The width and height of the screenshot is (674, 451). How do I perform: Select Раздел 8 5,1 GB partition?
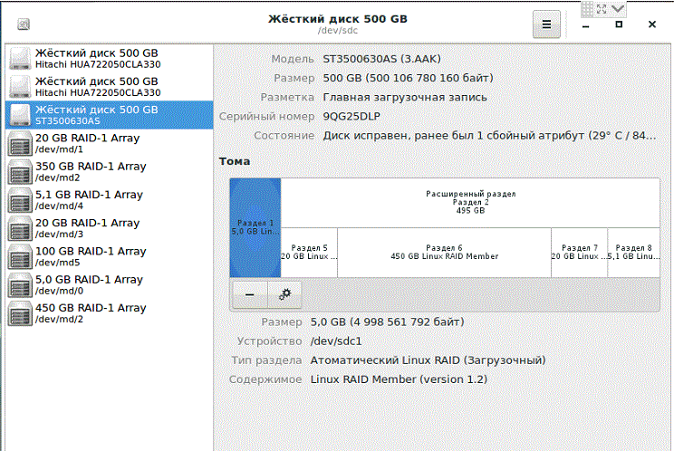633,253
